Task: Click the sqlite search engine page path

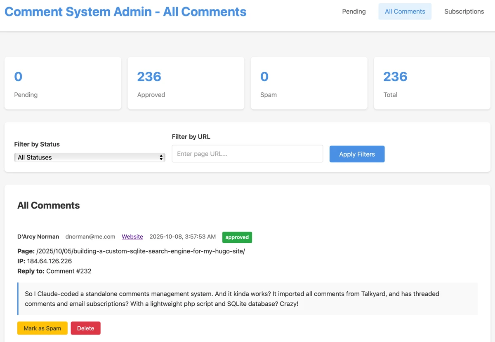Action: point(140,251)
